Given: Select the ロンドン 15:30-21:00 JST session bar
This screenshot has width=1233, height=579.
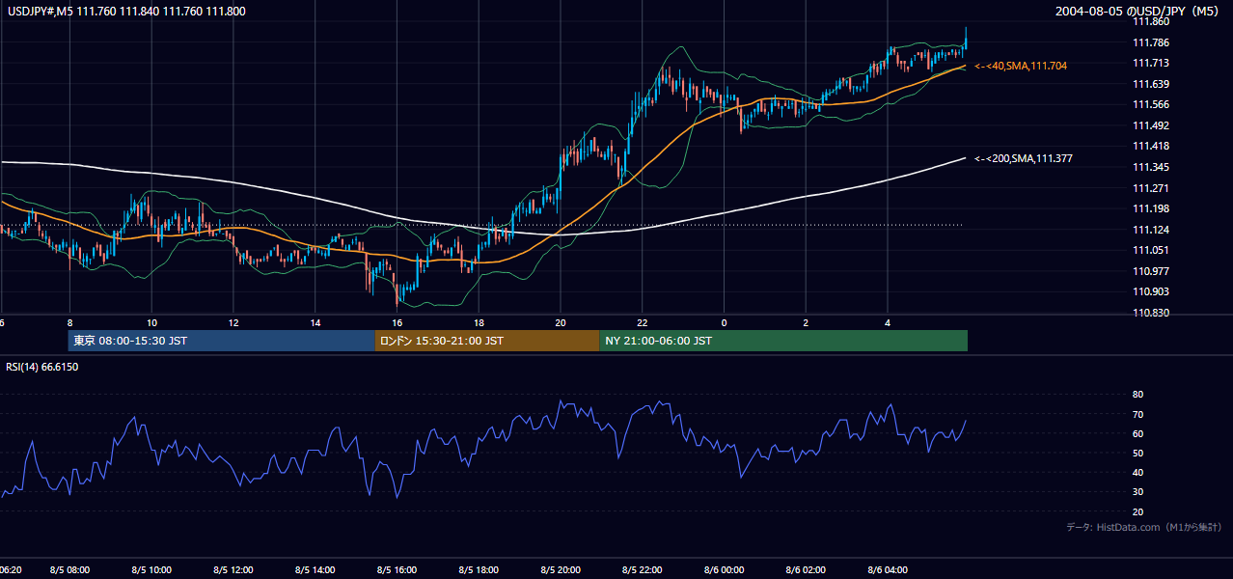Looking at the screenshot, I should (487, 341).
